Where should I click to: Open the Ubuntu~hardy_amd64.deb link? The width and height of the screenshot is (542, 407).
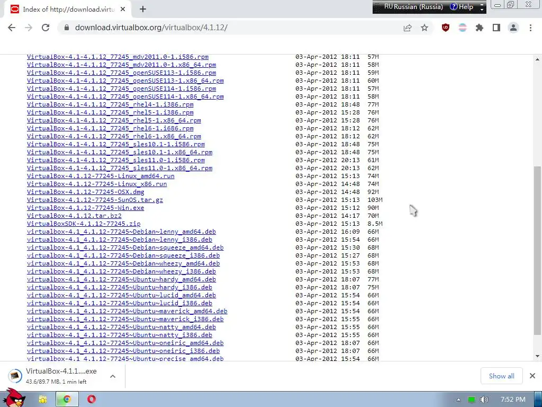(121, 280)
